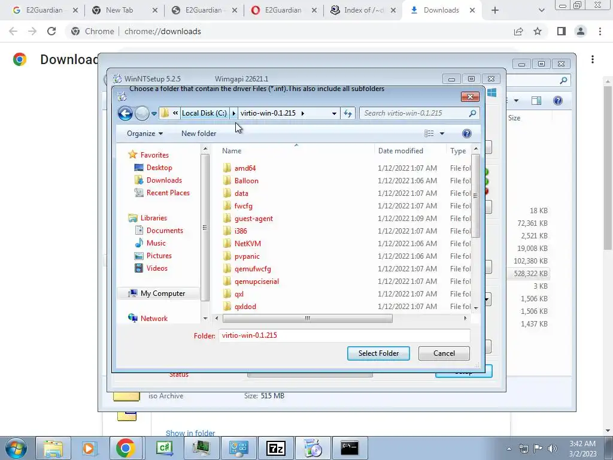The image size is (613, 460).
Task: Select the data folder
Action: [241, 193]
